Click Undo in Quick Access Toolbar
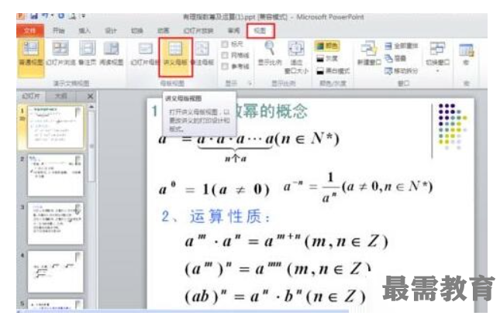This screenshot has height=319, width=500. pos(46,15)
